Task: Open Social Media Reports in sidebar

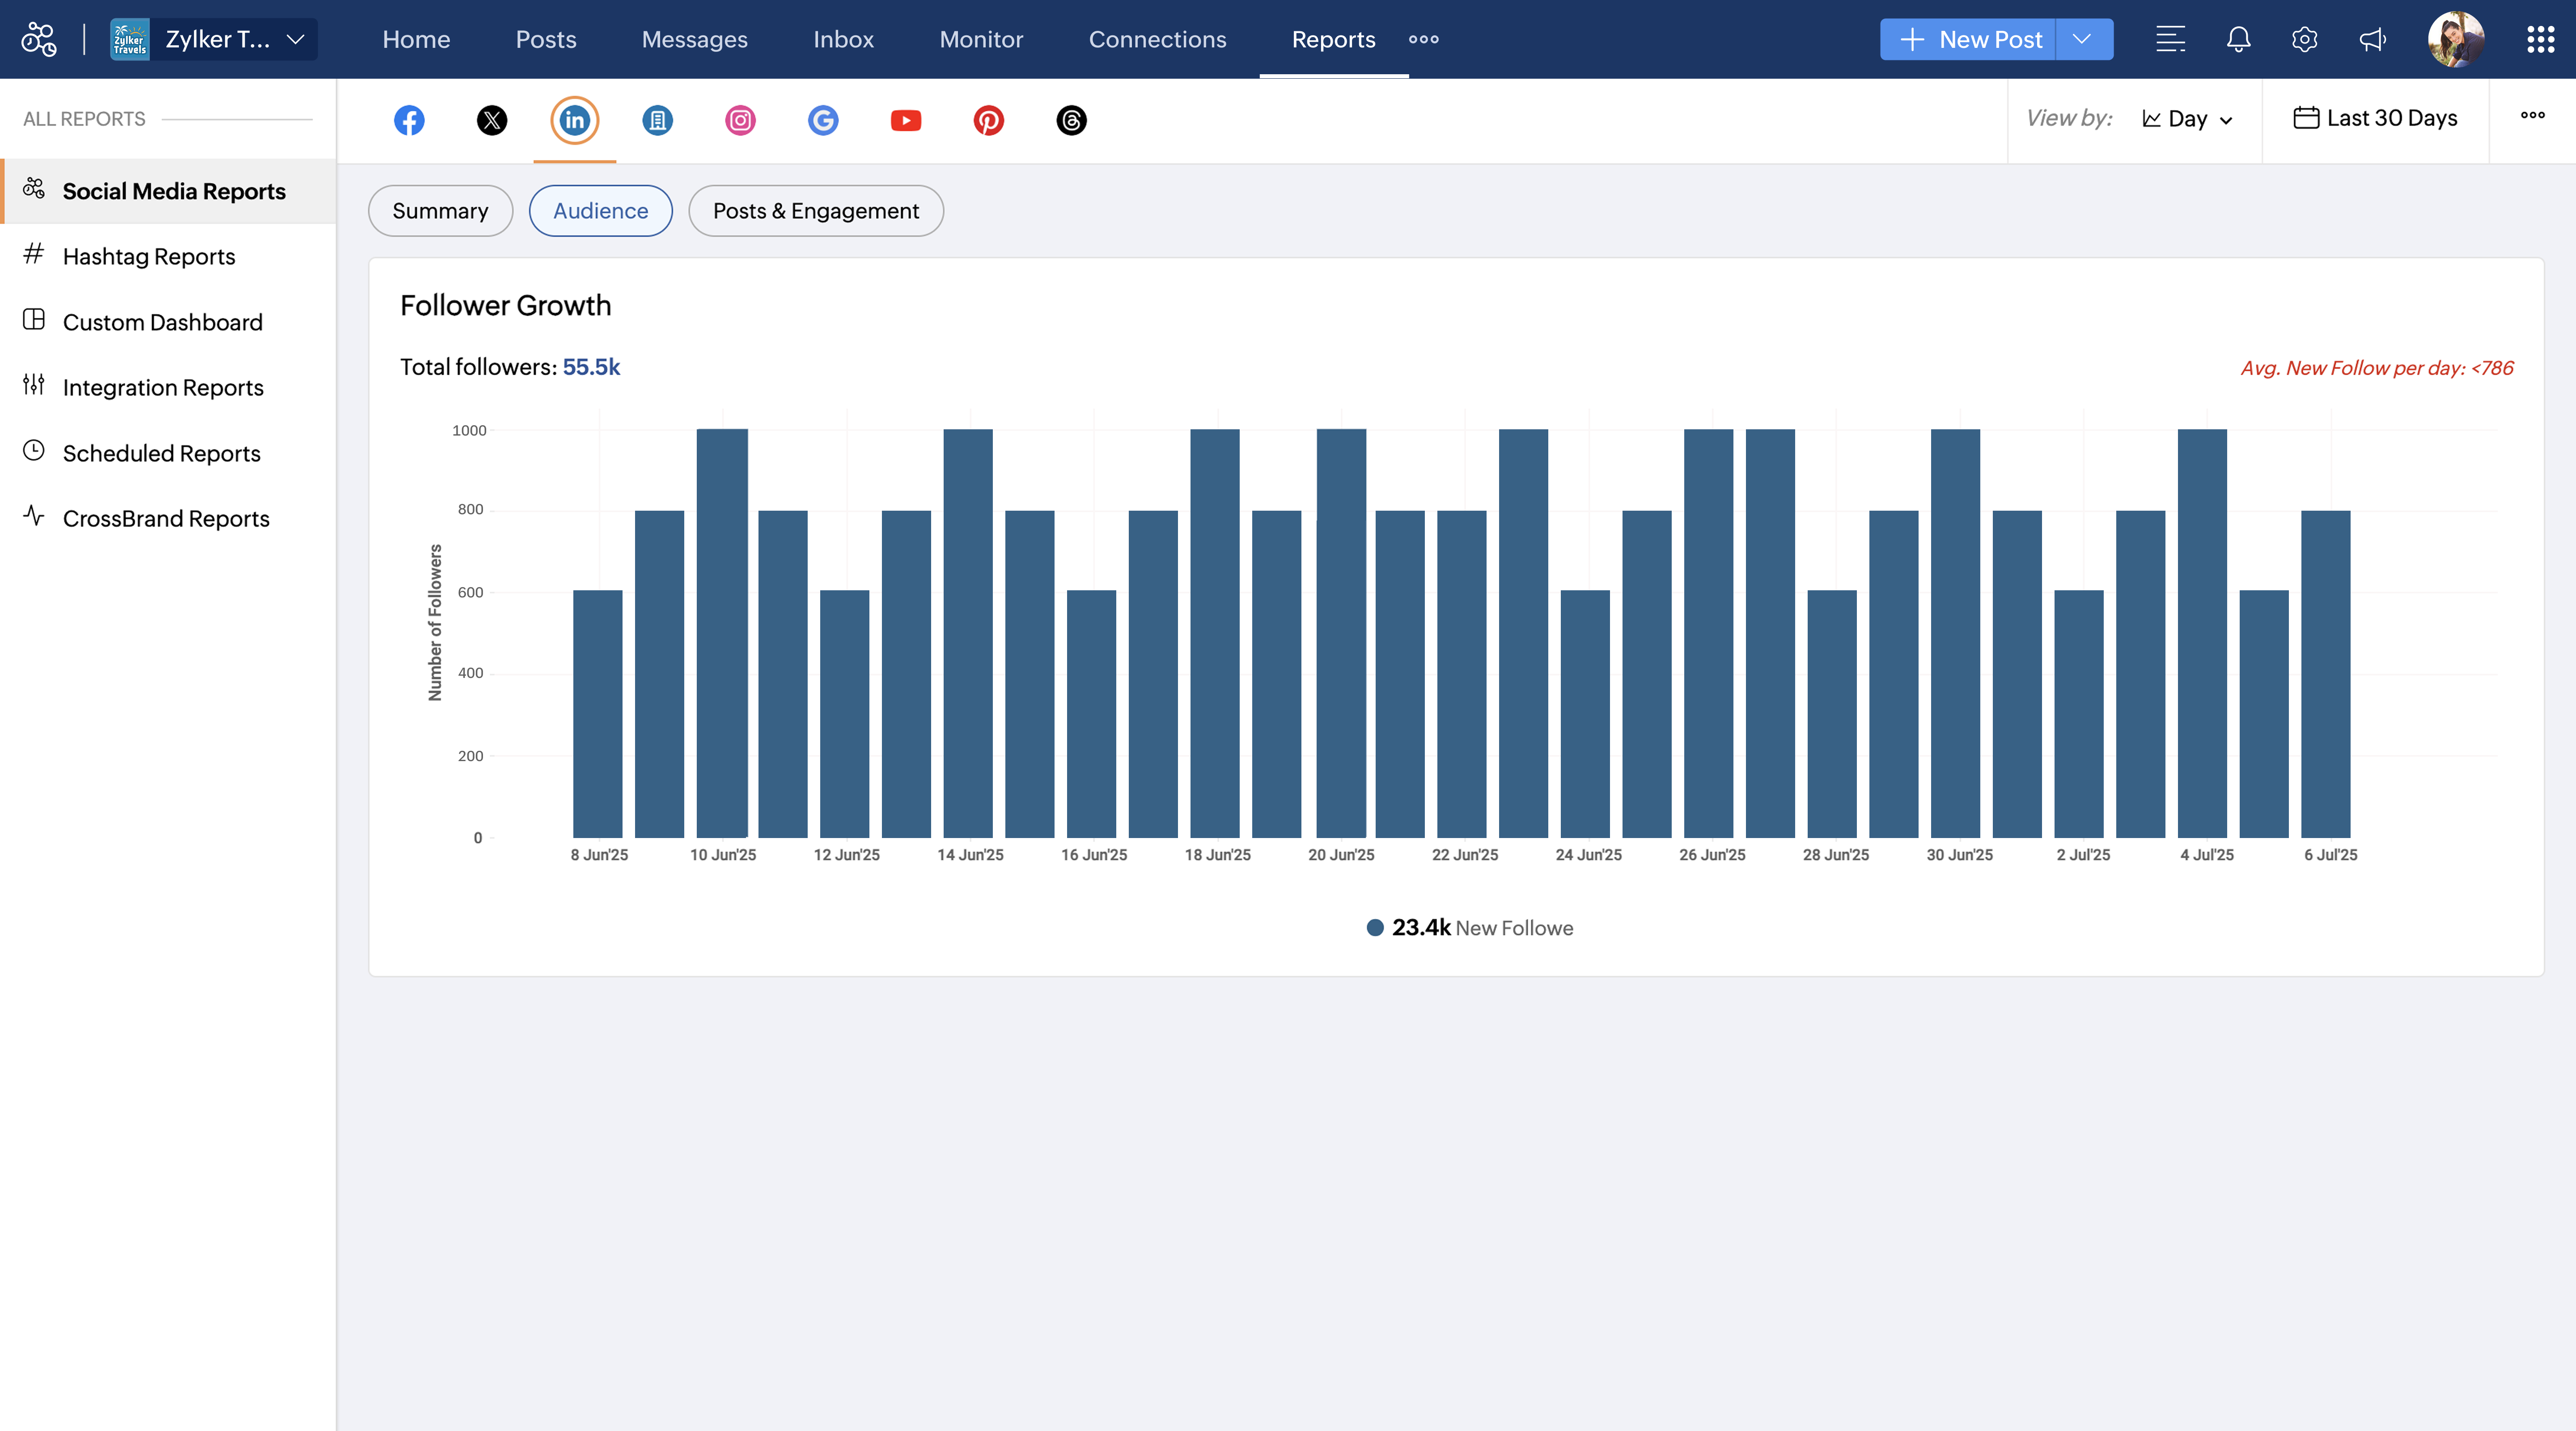Action: tap(169, 191)
